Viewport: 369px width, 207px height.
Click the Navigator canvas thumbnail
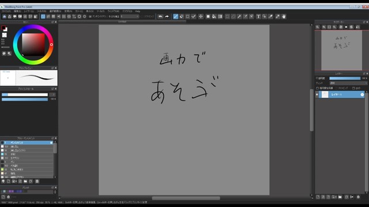(341, 50)
